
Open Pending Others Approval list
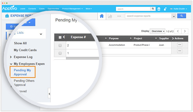pyautogui.click(x=24, y=83)
